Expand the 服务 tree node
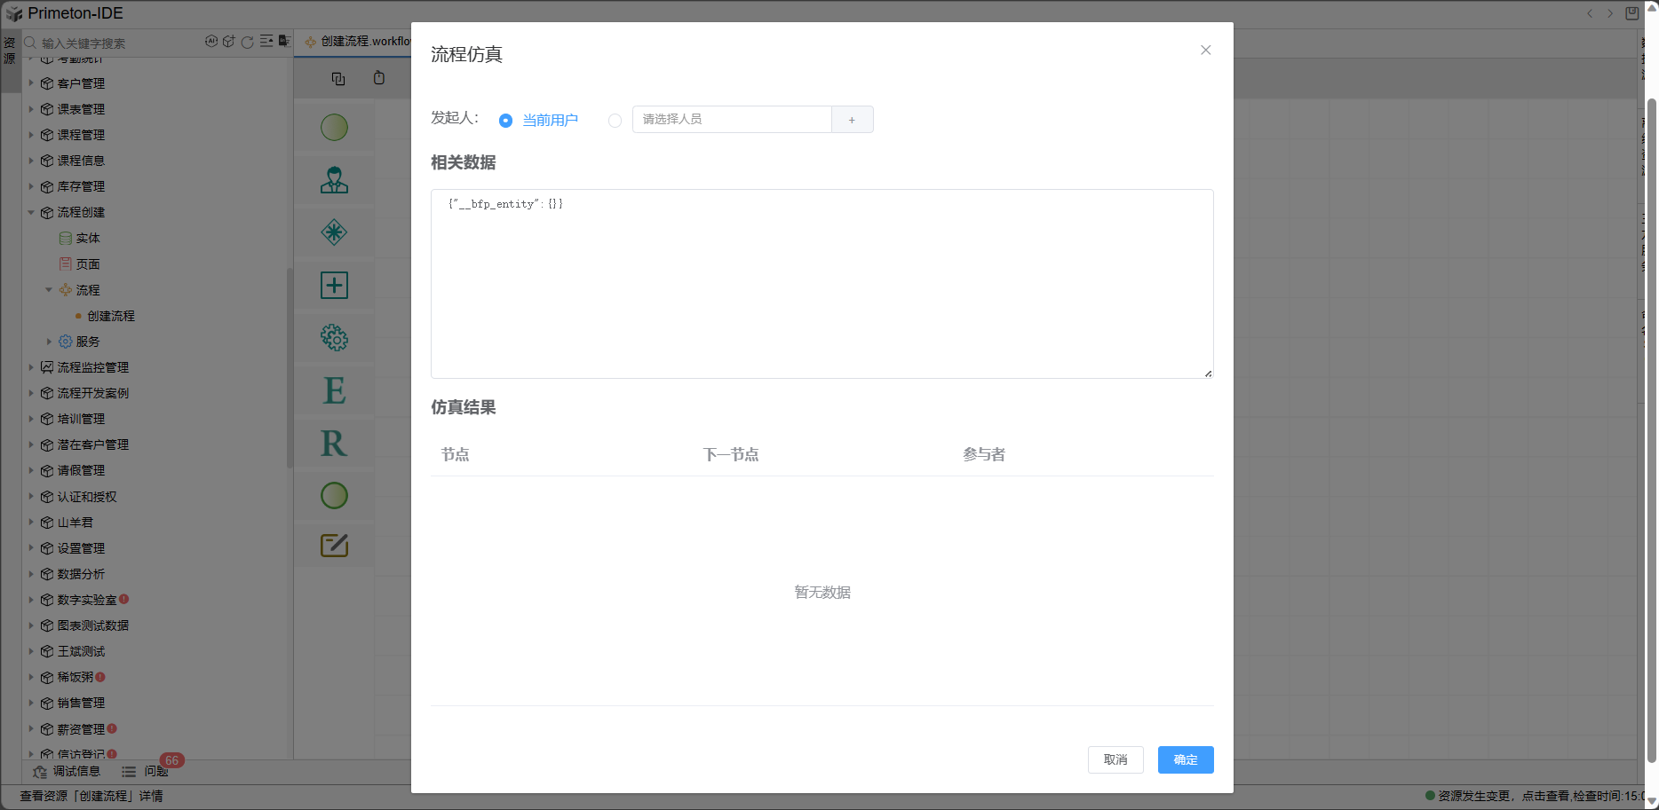 point(49,342)
